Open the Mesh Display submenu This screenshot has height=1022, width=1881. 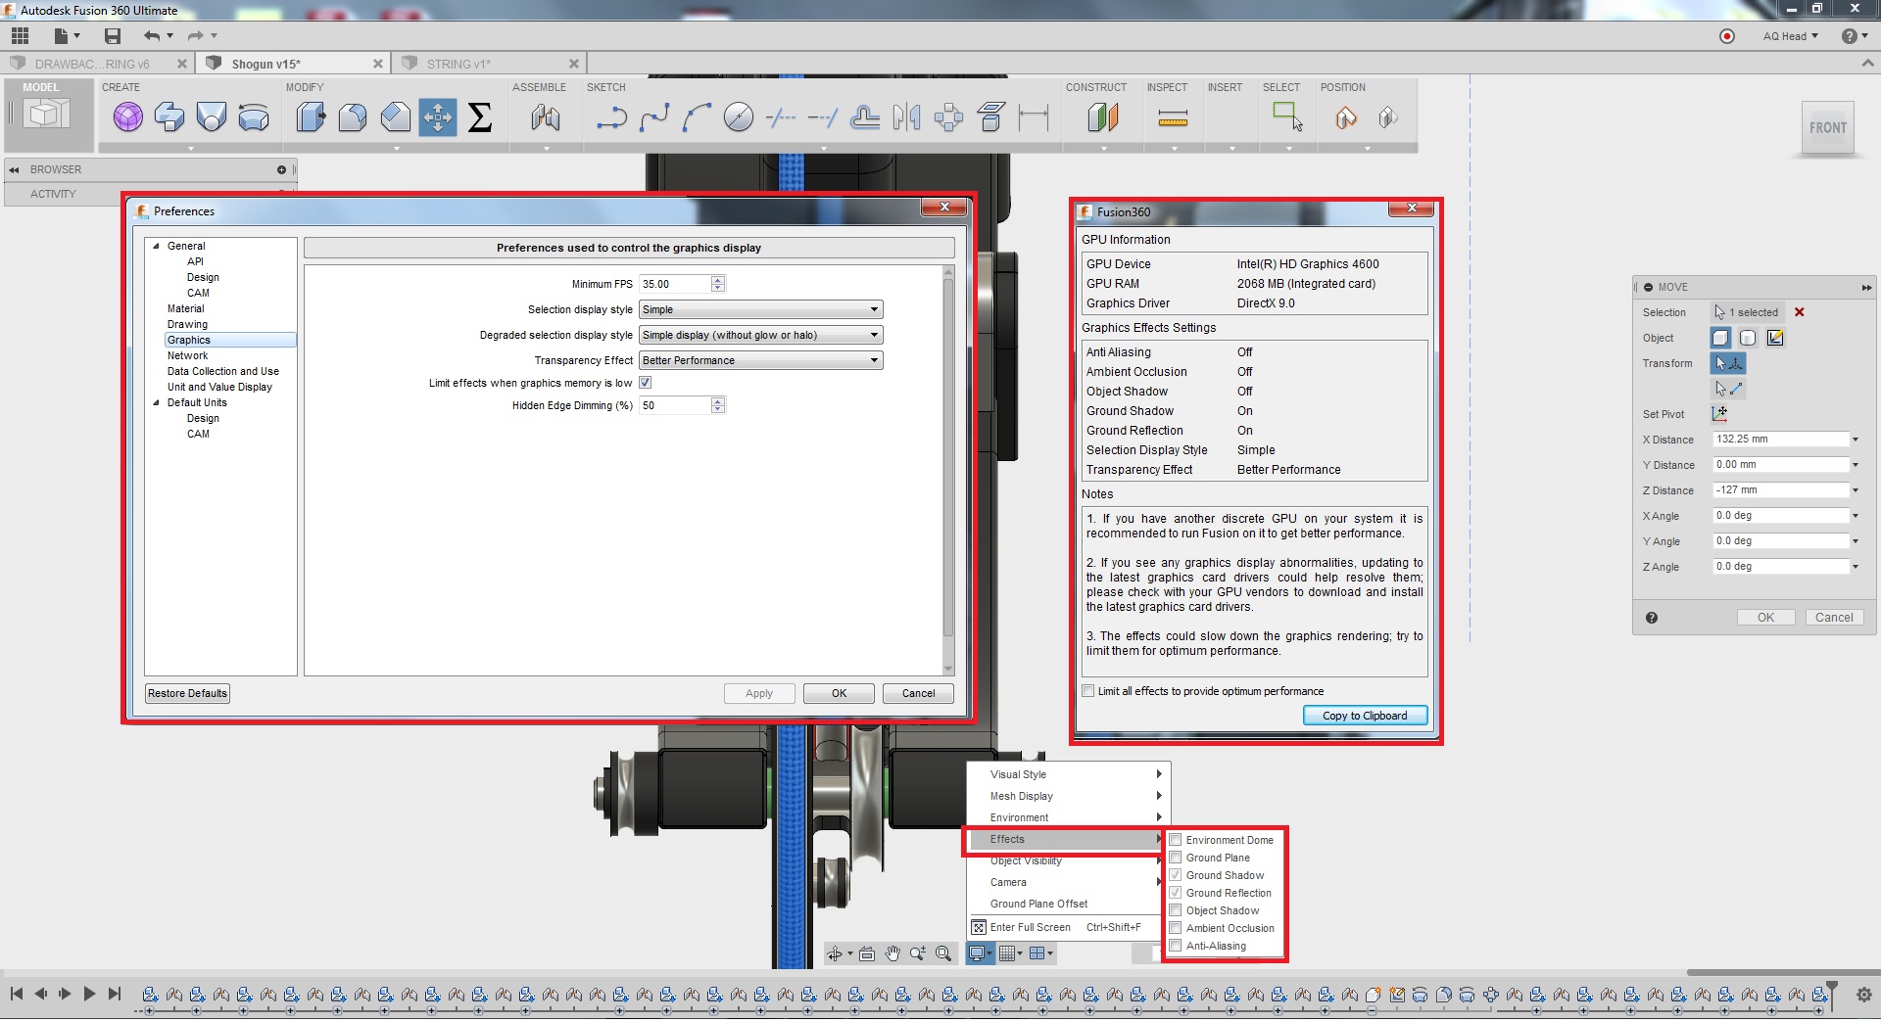point(1069,796)
